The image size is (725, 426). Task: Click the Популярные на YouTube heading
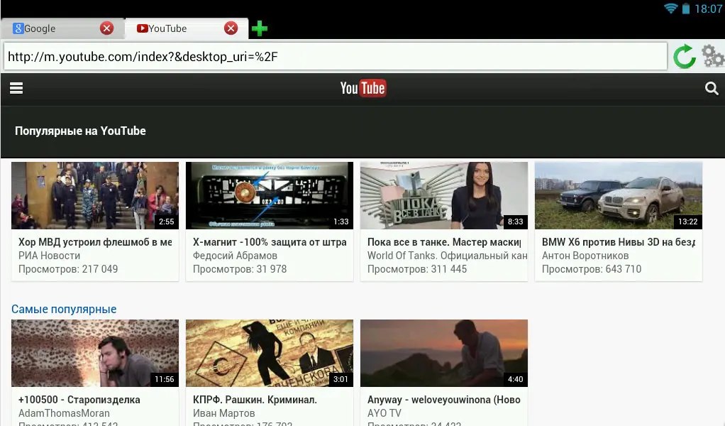80,131
